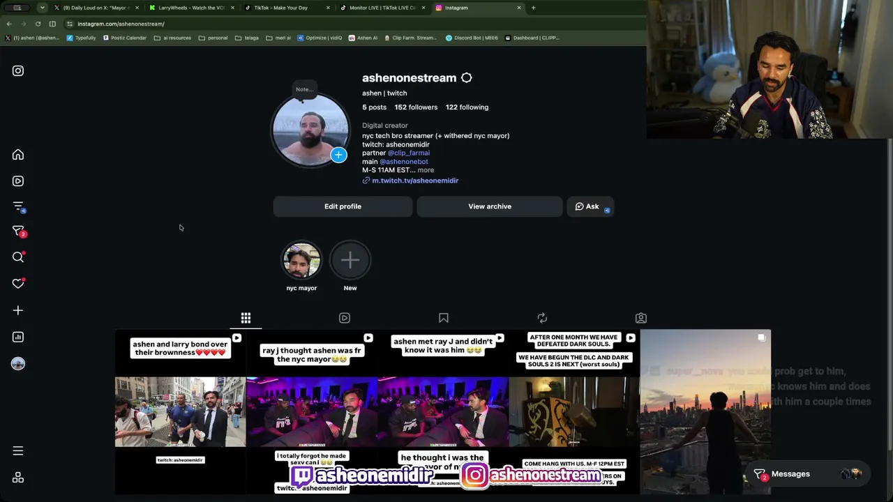This screenshot has width=893, height=502.
Task: Open the @clip_farmai partner mention
Action: 409,153
